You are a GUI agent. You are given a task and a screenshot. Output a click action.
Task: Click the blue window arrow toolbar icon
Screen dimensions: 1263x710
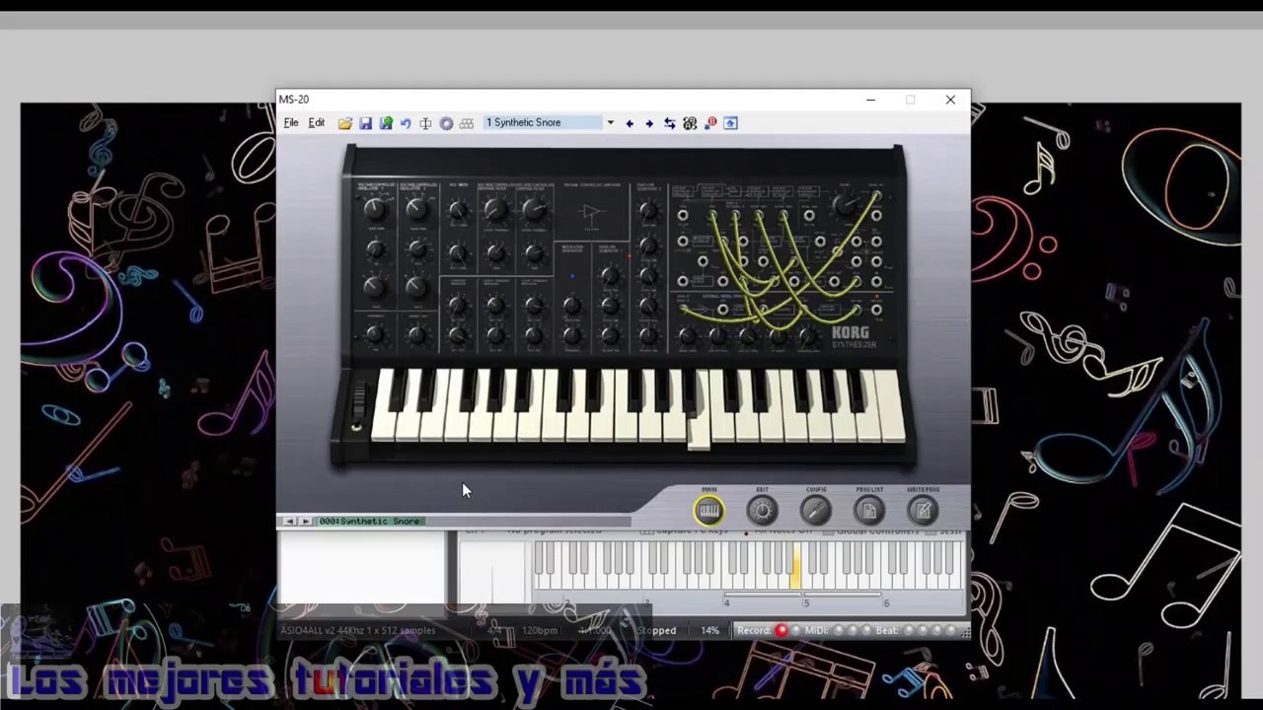(730, 123)
